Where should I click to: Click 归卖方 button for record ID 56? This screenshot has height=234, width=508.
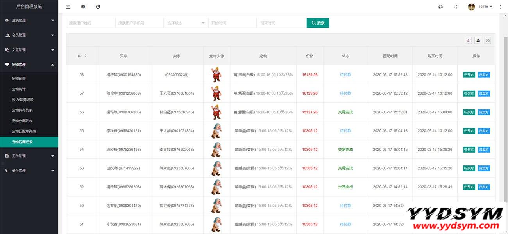(x=483, y=112)
